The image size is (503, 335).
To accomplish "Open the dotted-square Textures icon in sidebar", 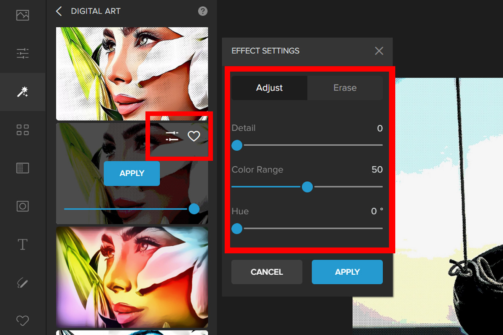I will pos(22,168).
